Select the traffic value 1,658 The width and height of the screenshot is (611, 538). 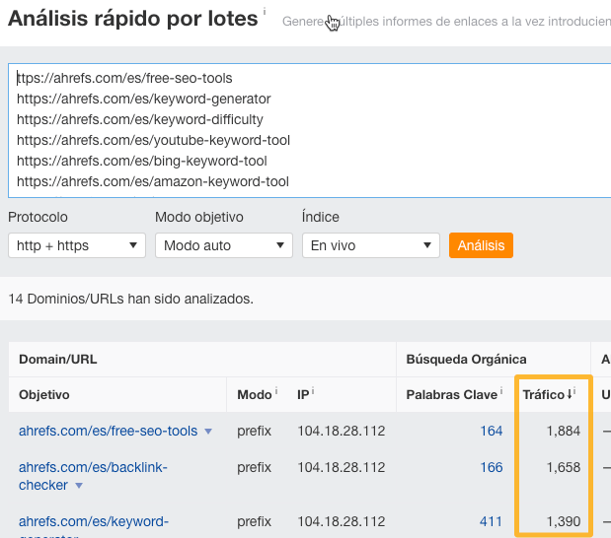click(x=564, y=467)
